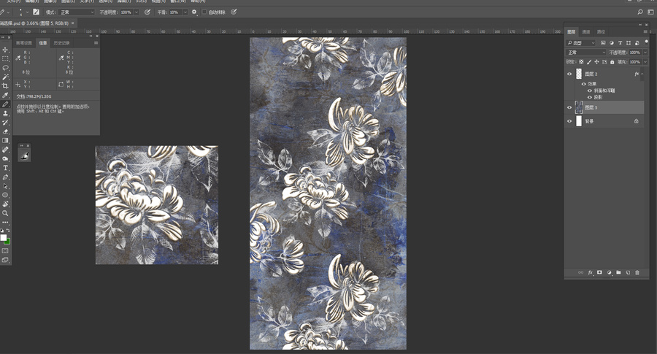The height and width of the screenshot is (354, 657).
Task: Hide the 背景 background layer
Action: [x=569, y=121]
